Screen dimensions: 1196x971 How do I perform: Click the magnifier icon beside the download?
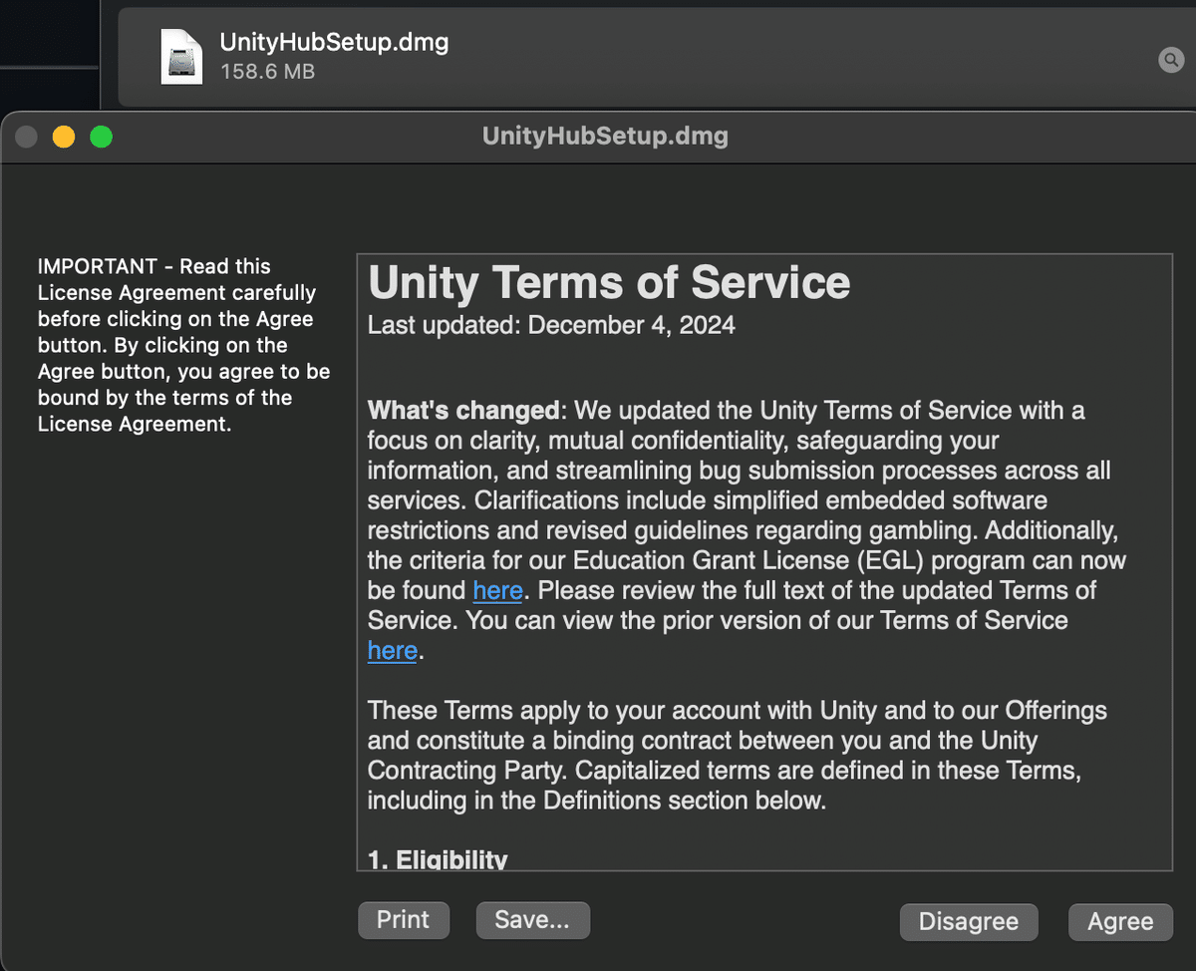(1171, 60)
